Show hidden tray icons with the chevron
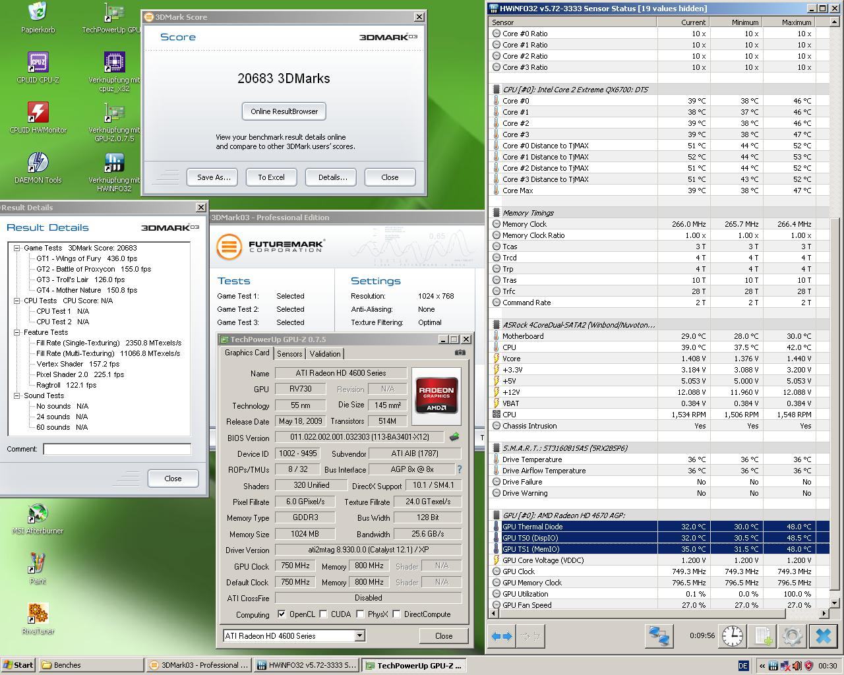Screen dimensions: 844x675 tap(762, 666)
